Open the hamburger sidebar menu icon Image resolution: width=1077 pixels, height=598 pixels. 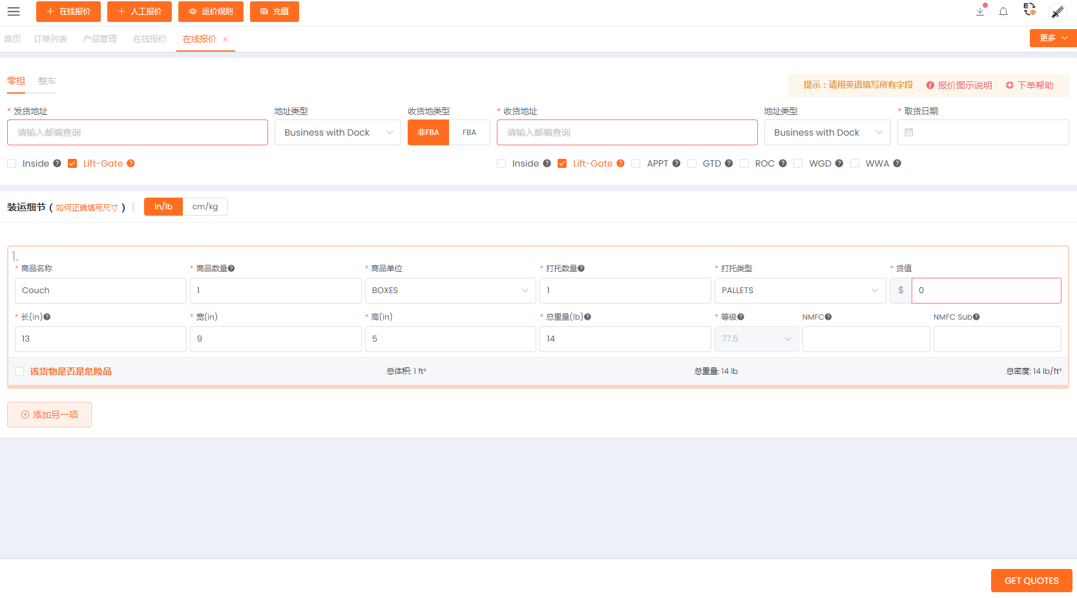(x=14, y=12)
